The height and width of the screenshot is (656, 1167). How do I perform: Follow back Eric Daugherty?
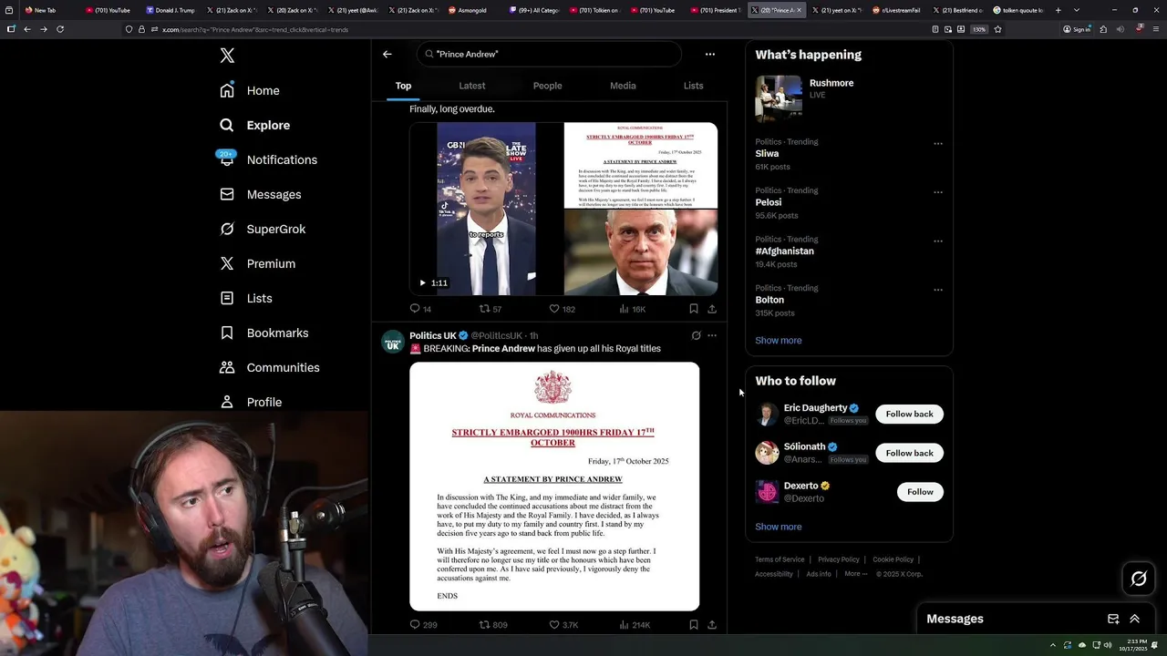coord(909,414)
